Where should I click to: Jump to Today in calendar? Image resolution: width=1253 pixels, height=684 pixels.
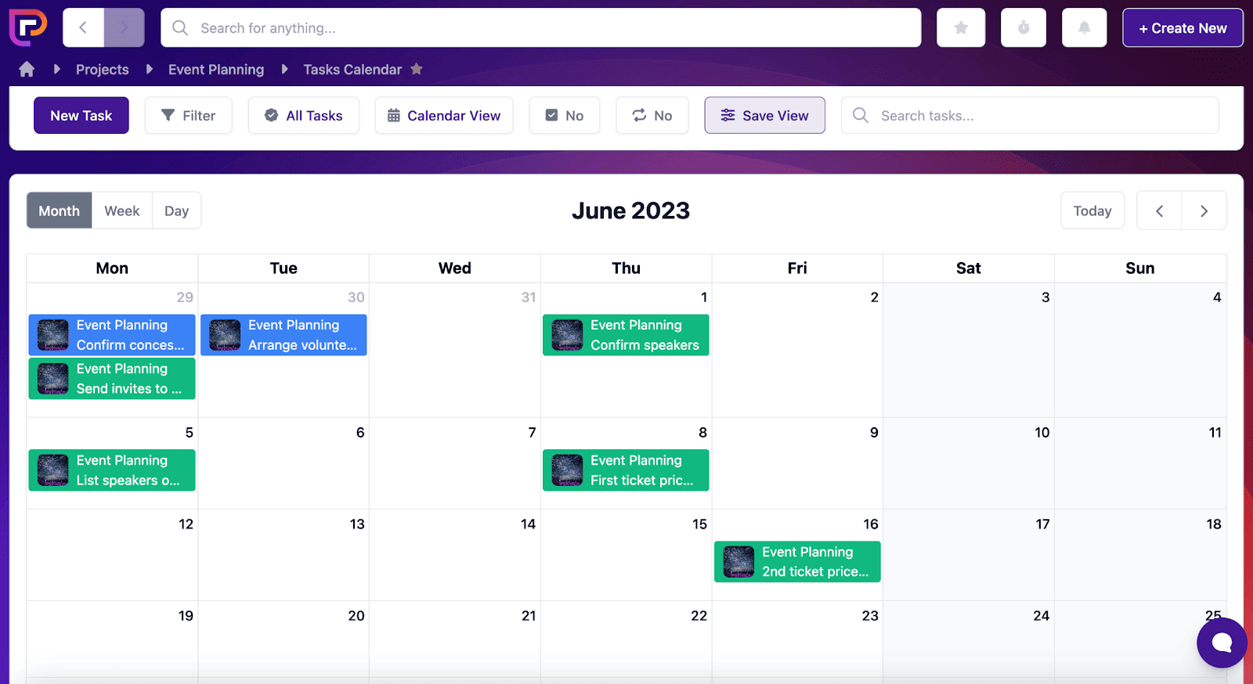(x=1092, y=211)
